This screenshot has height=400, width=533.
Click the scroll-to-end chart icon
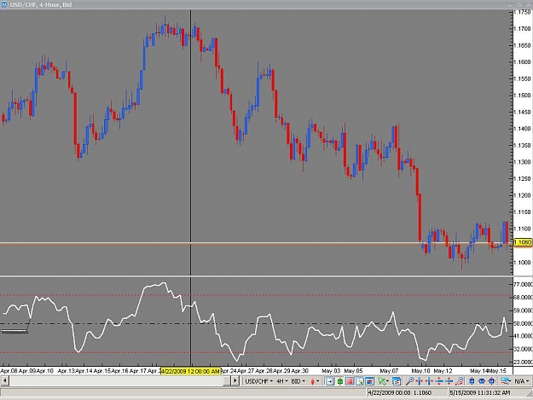point(330,381)
